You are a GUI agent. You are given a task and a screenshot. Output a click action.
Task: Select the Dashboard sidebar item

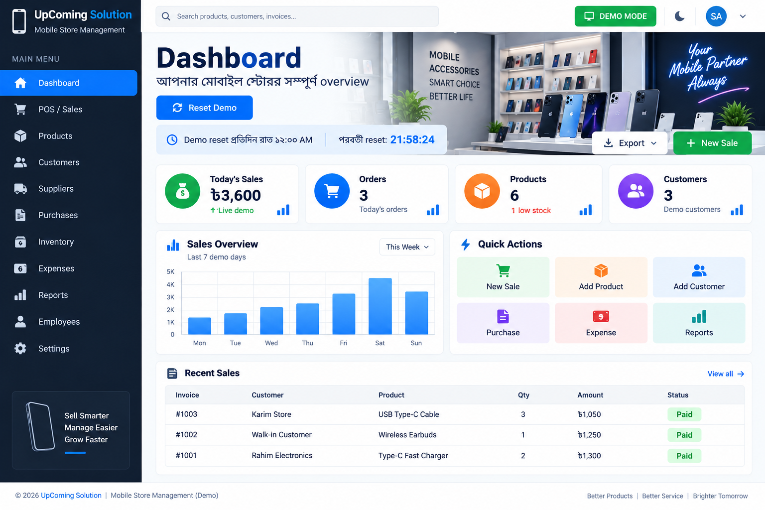point(69,83)
